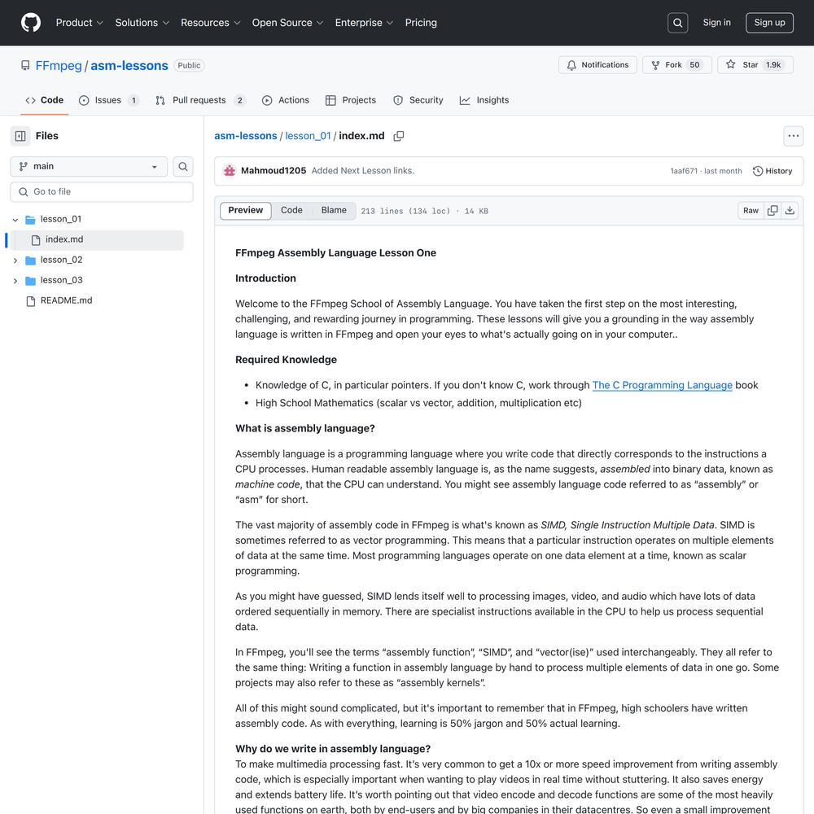Open the FFmpeg organization link

tap(59, 65)
